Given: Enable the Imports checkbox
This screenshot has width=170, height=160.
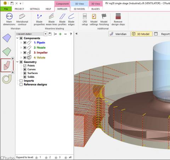Looking at the screenshot, I should pos(21,81).
